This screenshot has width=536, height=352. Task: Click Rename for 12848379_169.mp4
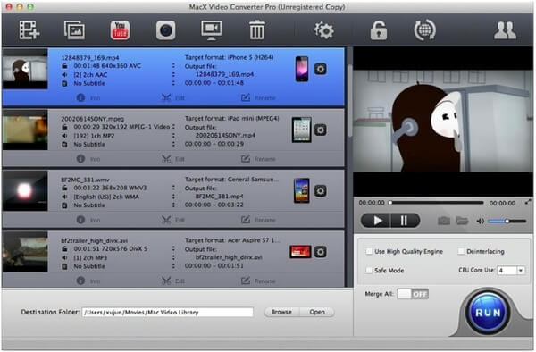coord(258,98)
